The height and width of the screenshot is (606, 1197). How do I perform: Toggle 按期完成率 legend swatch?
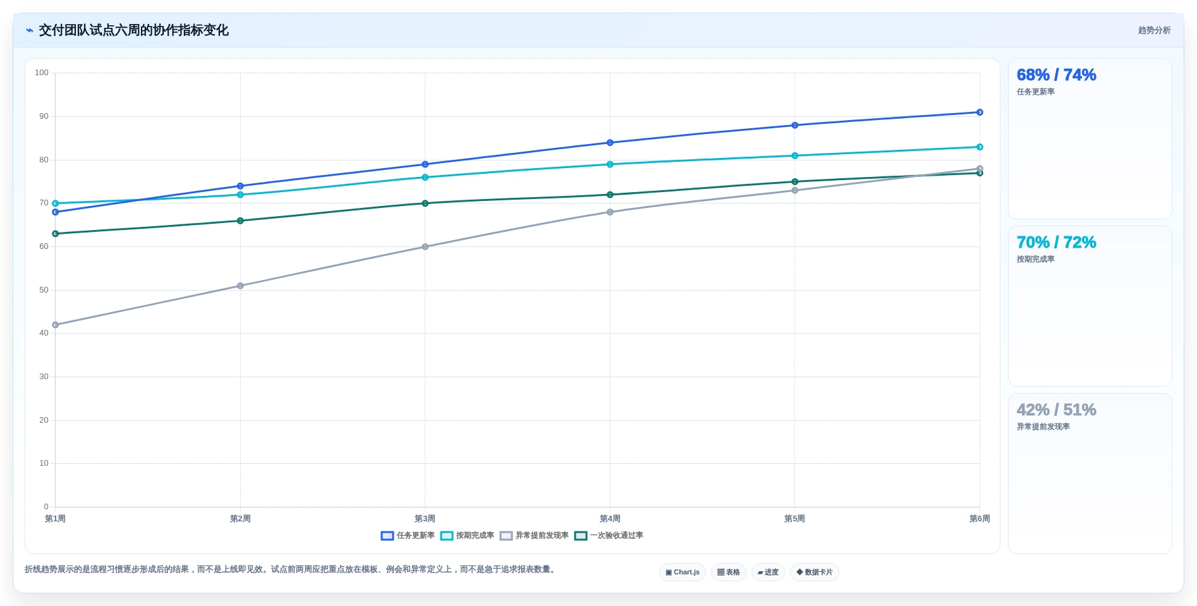(447, 536)
